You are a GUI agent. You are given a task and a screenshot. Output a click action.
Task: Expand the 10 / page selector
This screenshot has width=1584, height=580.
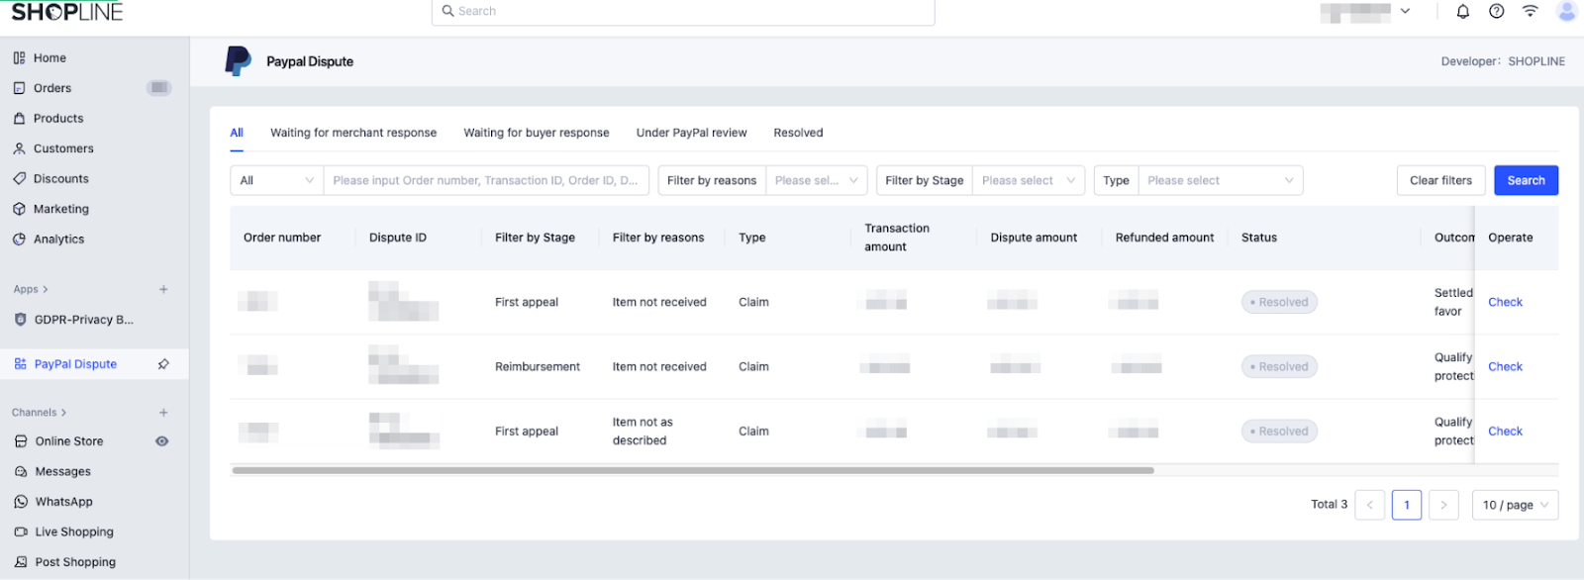[x=1515, y=505]
